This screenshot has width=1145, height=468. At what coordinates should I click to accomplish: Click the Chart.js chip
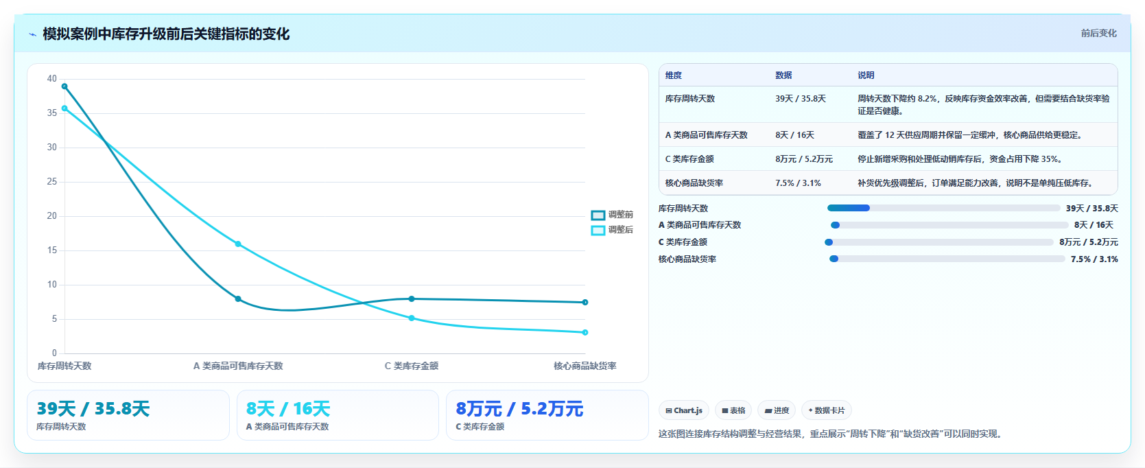(x=684, y=410)
